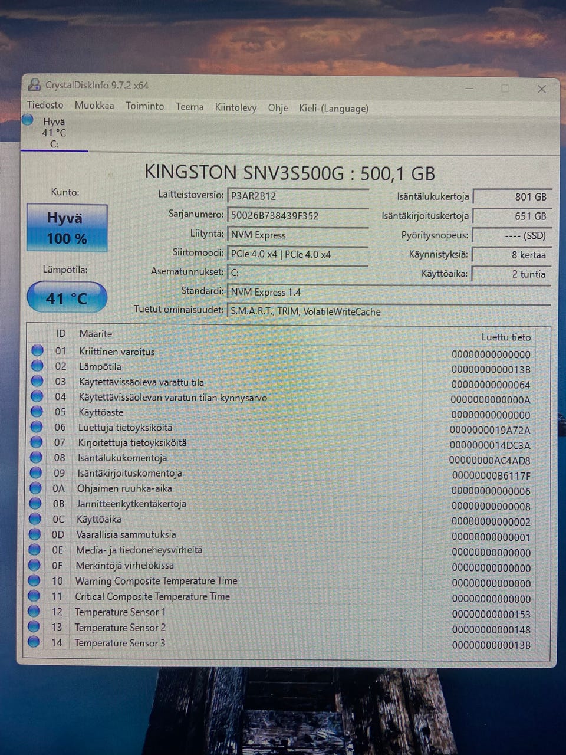Click the Isäntälukukertoja value 801 GB
This screenshot has height=755, width=566.
coord(512,197)
